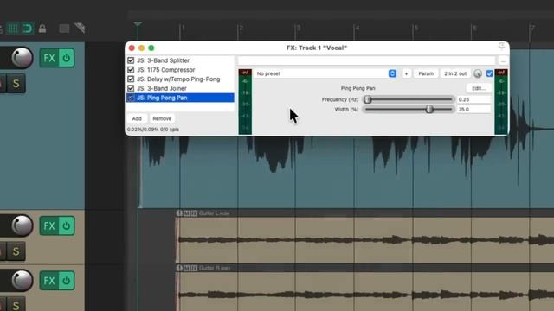Image resolution: width=554 pixels, height=311 pixels.
Task: Toggle FX bypass power on Guitar R track
Action: pyautogui.click(x=66, y=281)
